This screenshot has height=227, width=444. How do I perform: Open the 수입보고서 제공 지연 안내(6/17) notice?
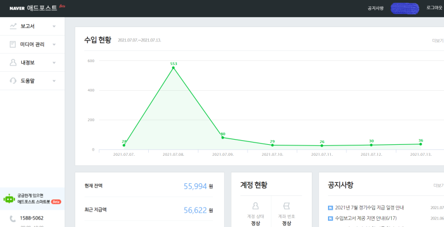366,218
